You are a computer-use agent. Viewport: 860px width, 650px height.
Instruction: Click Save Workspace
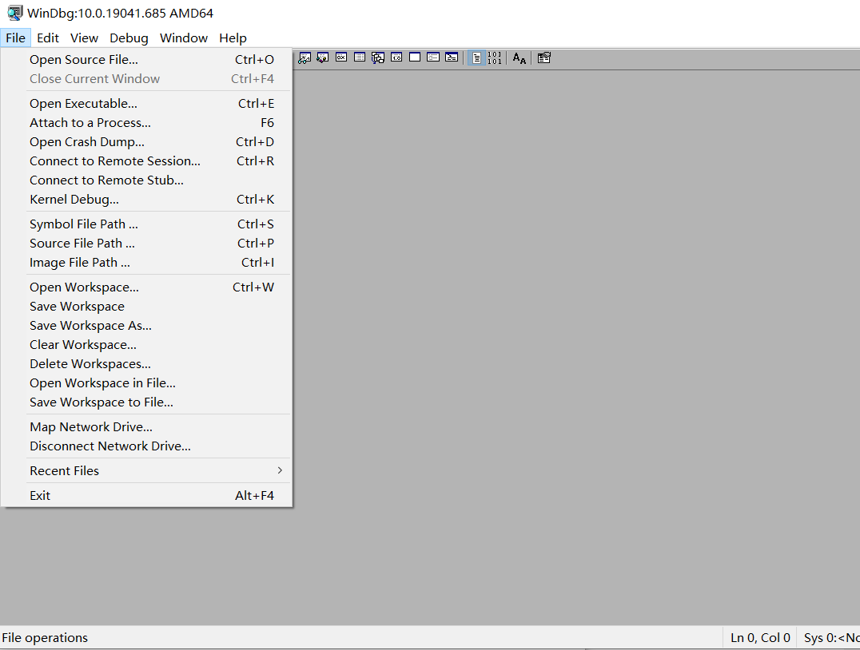(x=146, y=306)
